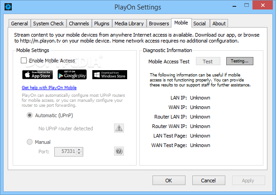Minimize the PlayOn Settings window
The image size is (276, 195).
pos(234,5)
